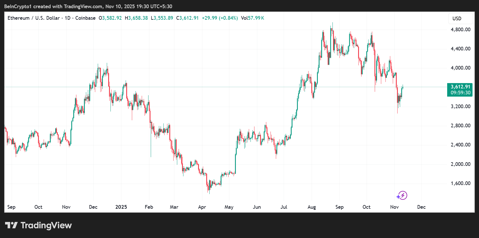
Task: Select the green 3,612.91 last price label
Action: coord(460,87)
